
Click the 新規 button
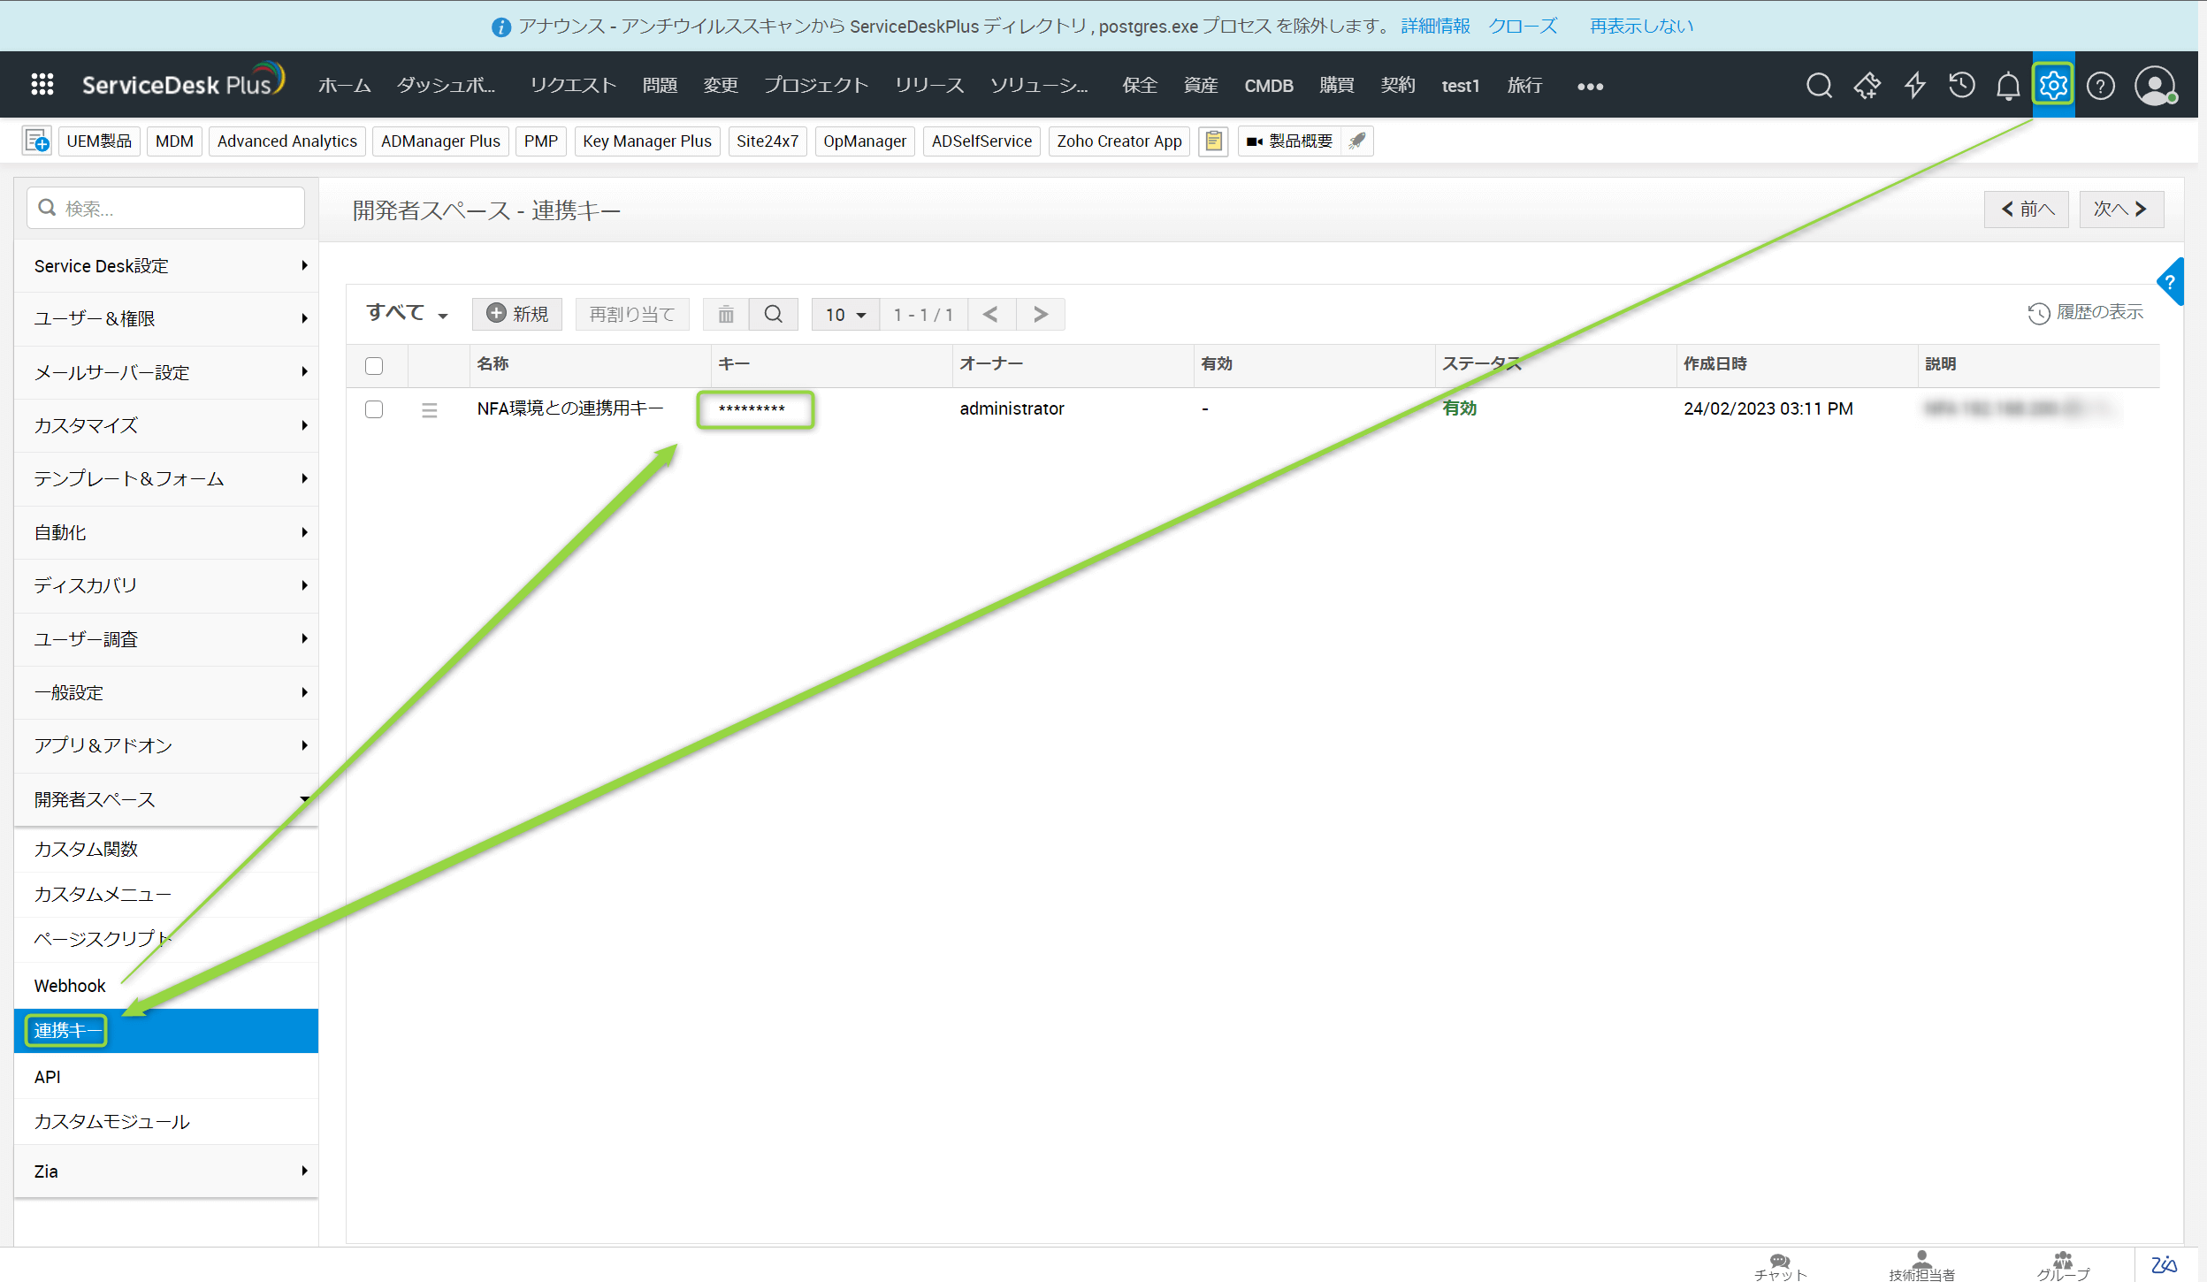pos(517,314)
